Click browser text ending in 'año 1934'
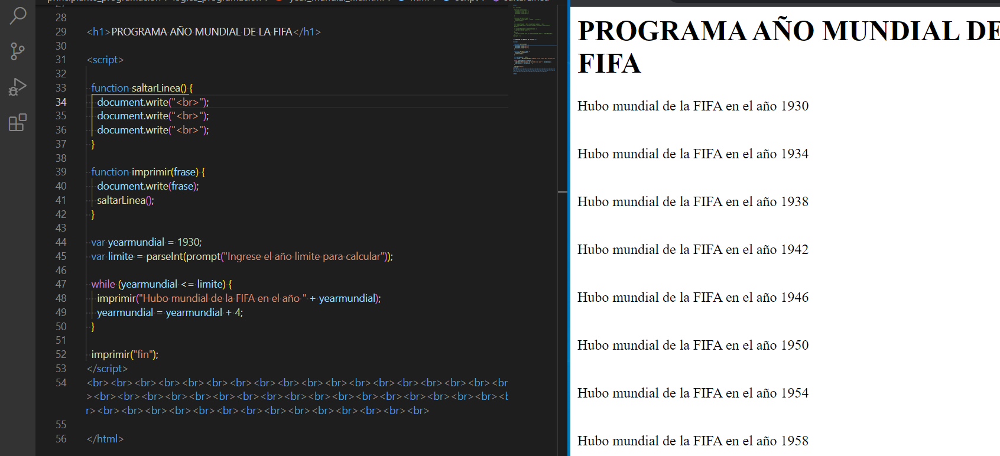Viewport: 1000px width, 456px height. pos(693,154)
